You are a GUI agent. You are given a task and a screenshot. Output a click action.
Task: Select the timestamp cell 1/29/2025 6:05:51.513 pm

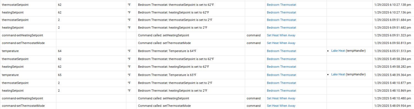pyautogui.click(x=393, y=51)
